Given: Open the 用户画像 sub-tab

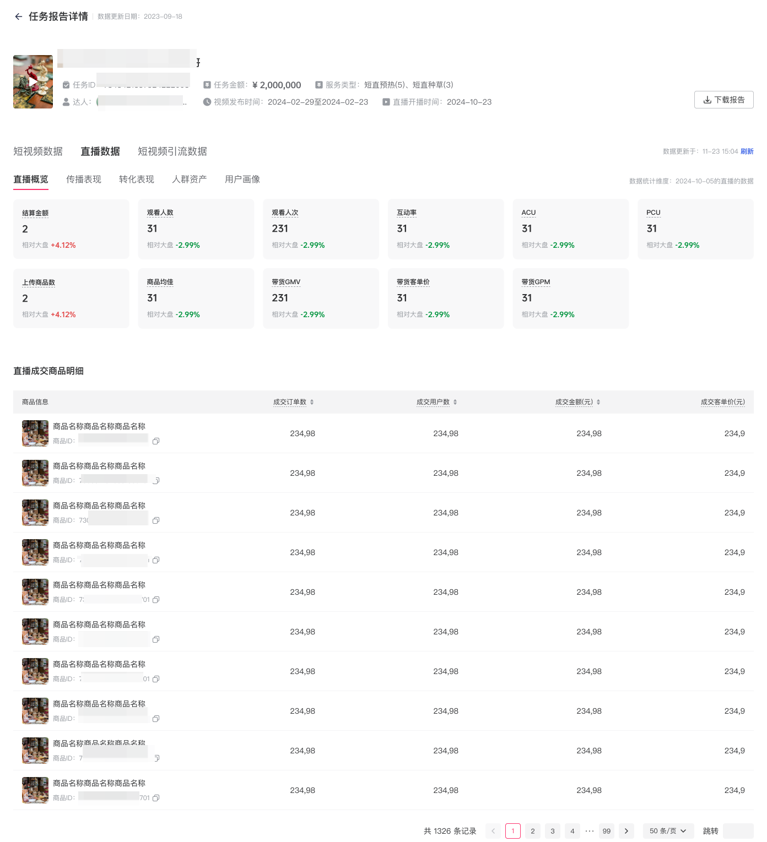Looking at the screenshot, I should point(242,180).
